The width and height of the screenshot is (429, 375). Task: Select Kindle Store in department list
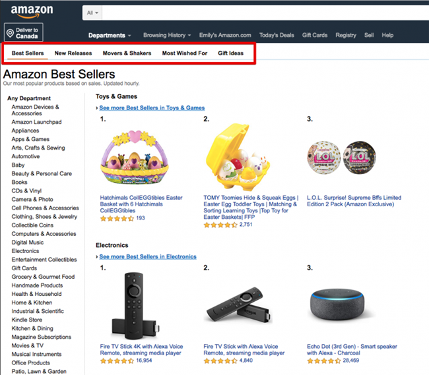tap(26, 320)
